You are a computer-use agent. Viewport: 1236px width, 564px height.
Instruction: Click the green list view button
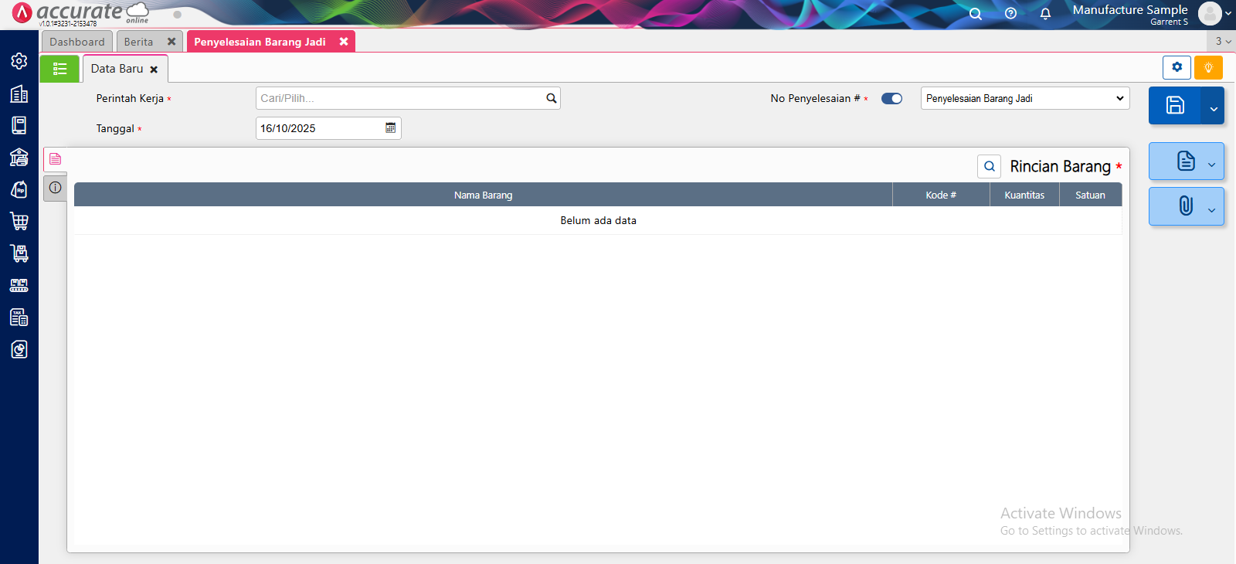tap(59, 69)
